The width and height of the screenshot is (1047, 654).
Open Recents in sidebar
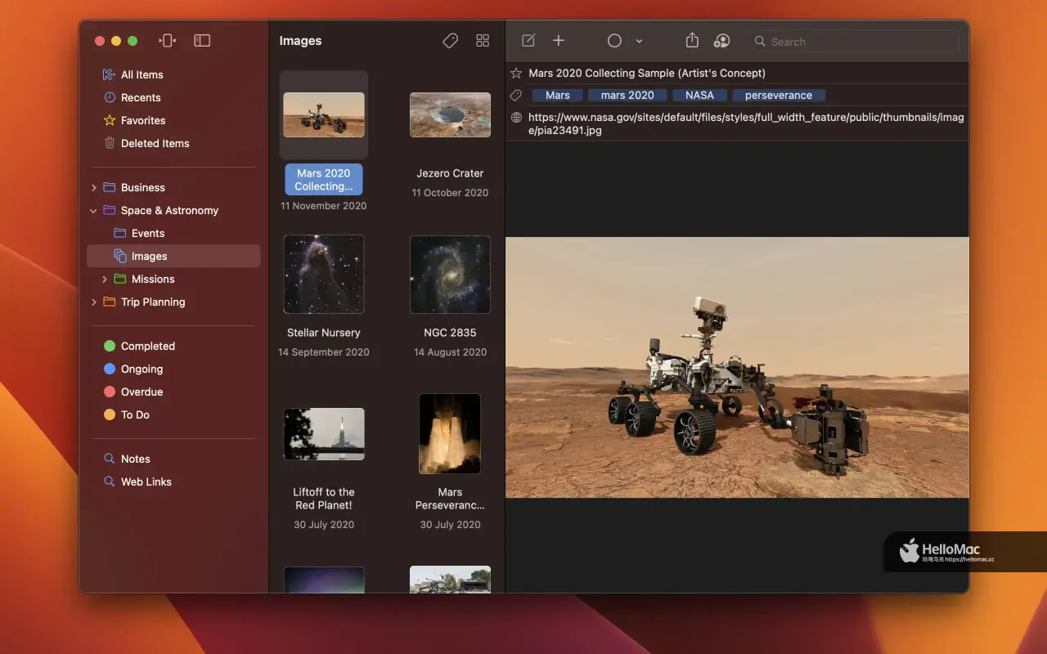point(141,97)
